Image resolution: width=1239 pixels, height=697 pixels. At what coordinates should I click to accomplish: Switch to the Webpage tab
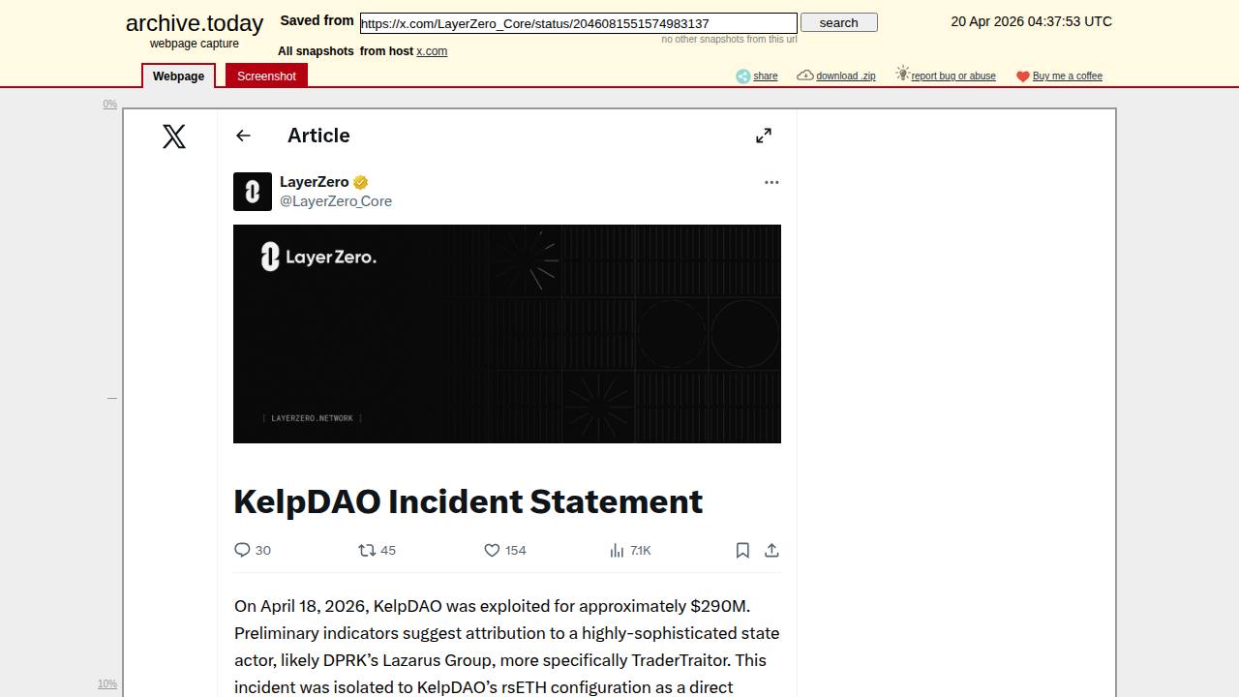(x=178, y=76)
